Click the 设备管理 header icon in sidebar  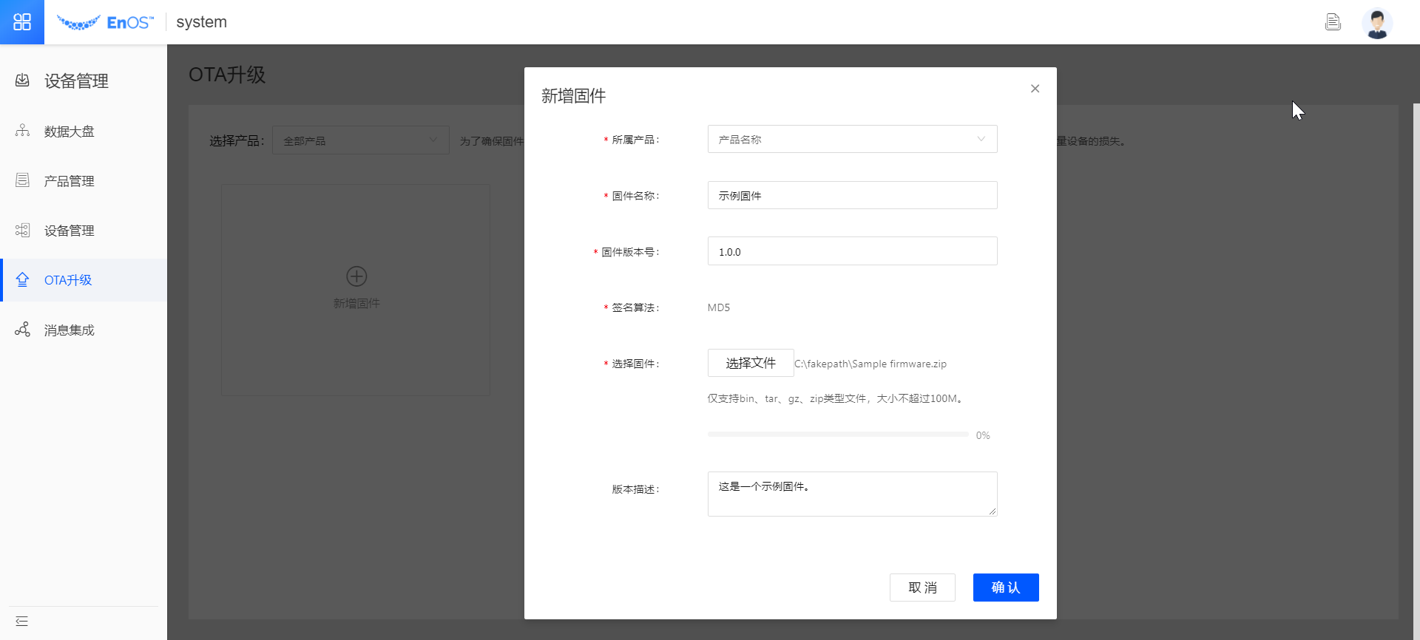coord(22,80)
